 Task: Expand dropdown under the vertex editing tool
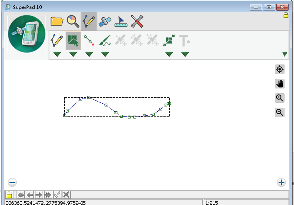[x=89, y=54]
